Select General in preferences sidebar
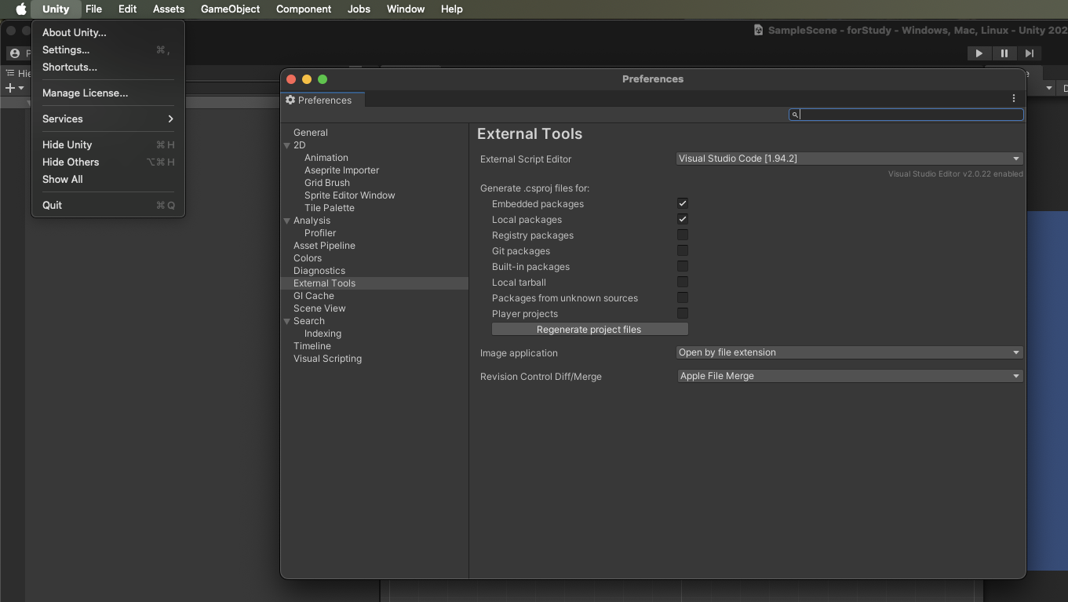Viewport: 1068px width, 602px height. pyautogui.click(x=311, y=133)
